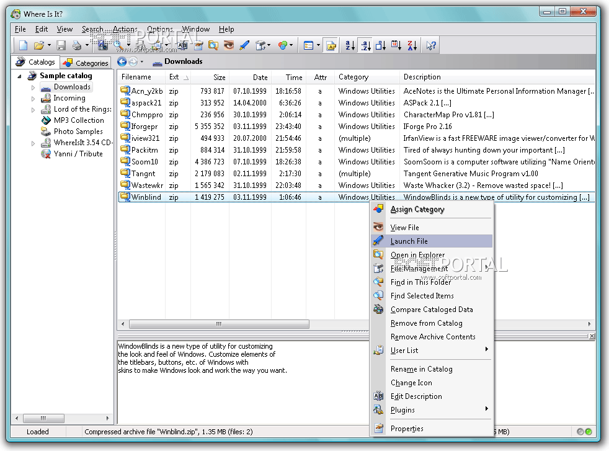Viewport: 609px width, 451px height.
Task: Close the description pane with X
Action: click(x=592, y=336)
